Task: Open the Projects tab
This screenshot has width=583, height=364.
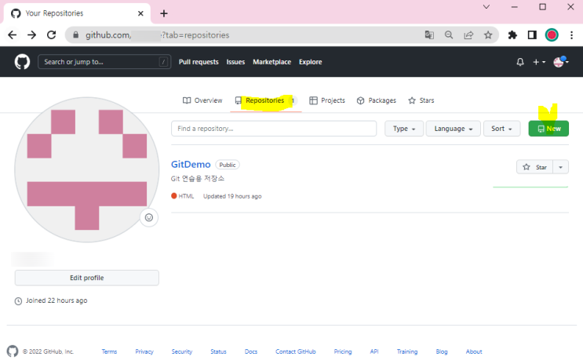Action: tap(327, 100)
